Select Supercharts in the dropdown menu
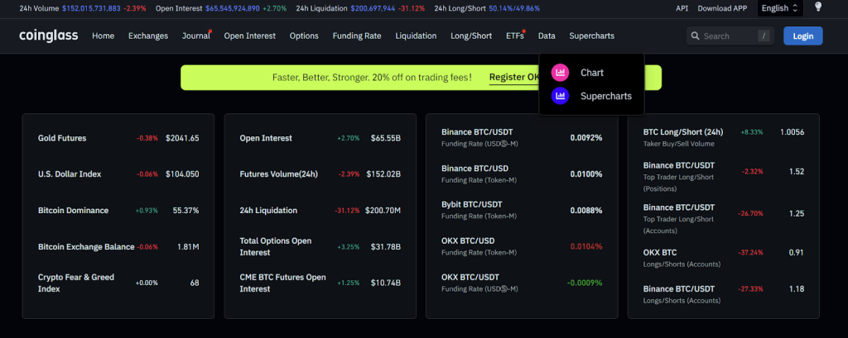This screenshot has width=848, height=338. (591, 96)
